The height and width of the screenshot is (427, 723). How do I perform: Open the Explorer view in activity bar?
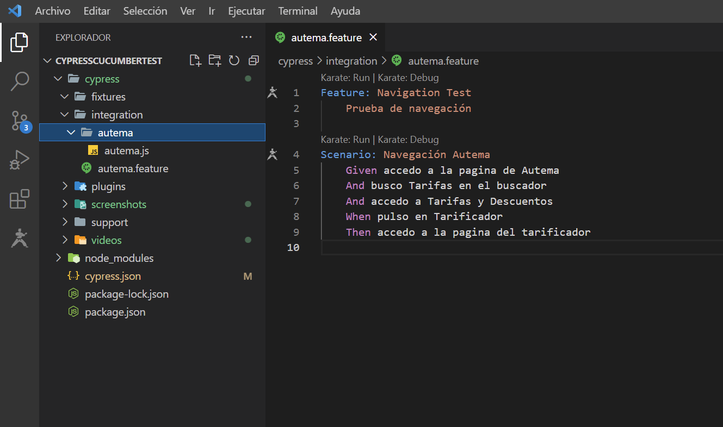(x=20, y=42)
